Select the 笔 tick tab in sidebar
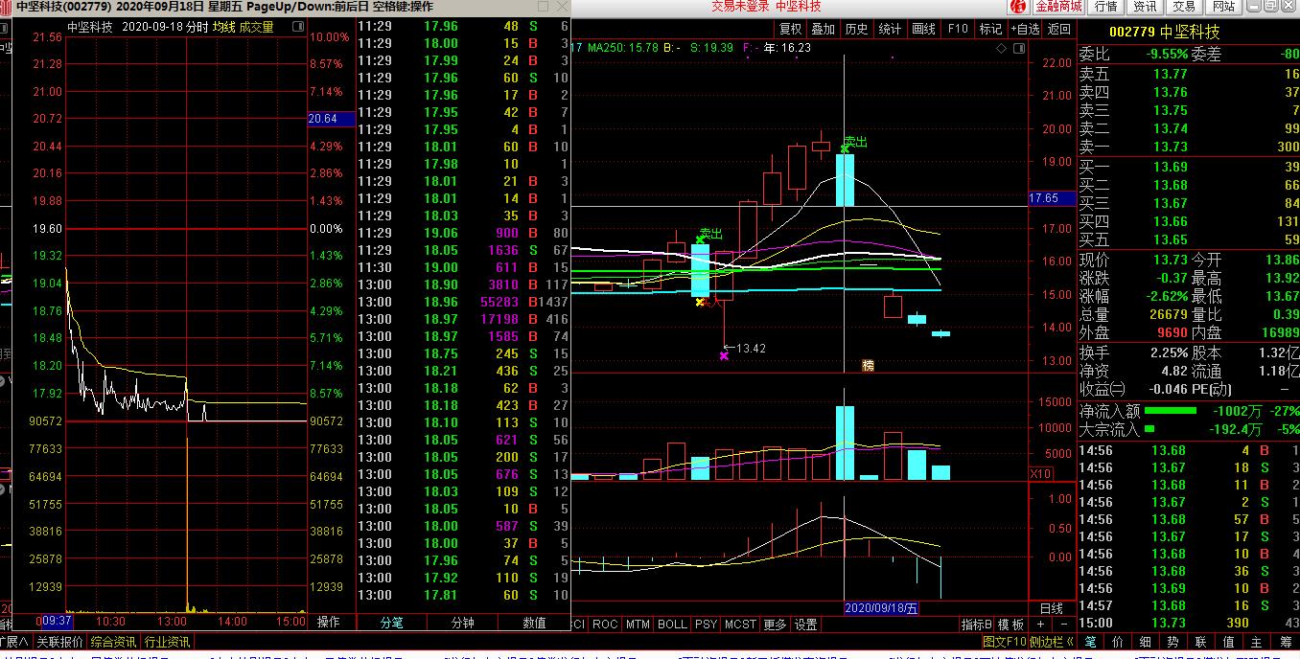The image size is (1300, 659). 1091,641
